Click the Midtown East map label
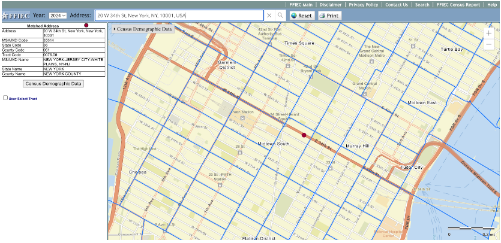 422,103
